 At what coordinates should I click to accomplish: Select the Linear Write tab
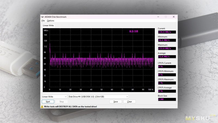click(x=48, y=25)
